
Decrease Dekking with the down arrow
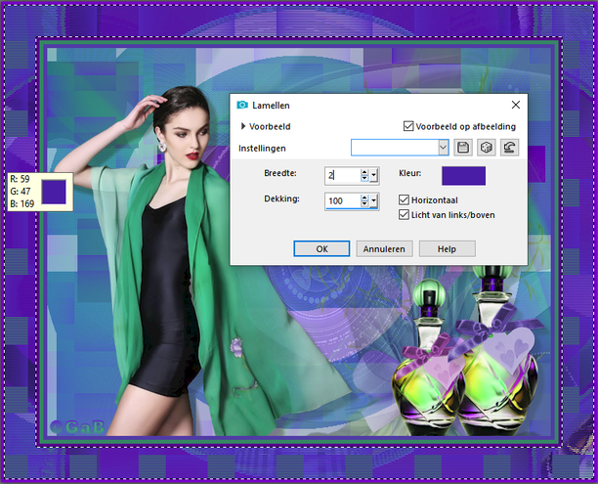[364, 203]
